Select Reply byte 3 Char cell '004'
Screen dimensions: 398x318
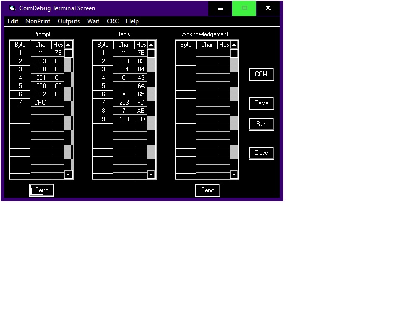point(124,69)
